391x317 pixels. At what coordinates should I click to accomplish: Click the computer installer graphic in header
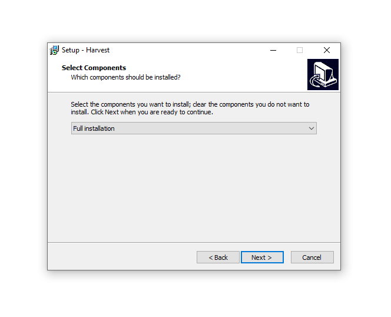[323, 74]
